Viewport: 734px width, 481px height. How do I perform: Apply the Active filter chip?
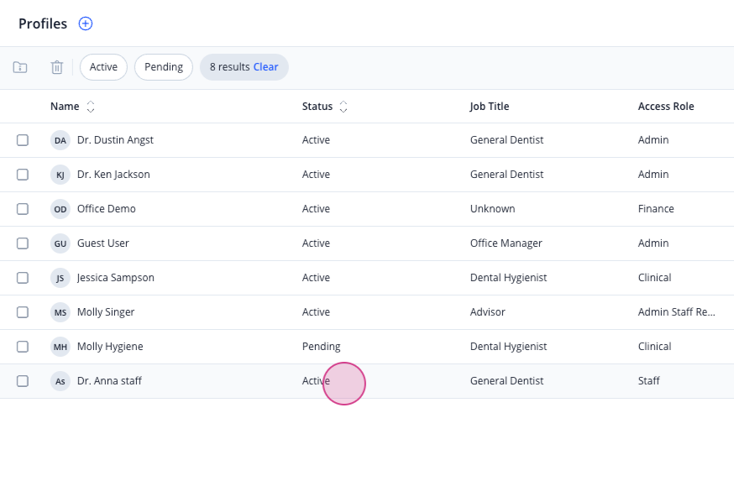[103, 67]
